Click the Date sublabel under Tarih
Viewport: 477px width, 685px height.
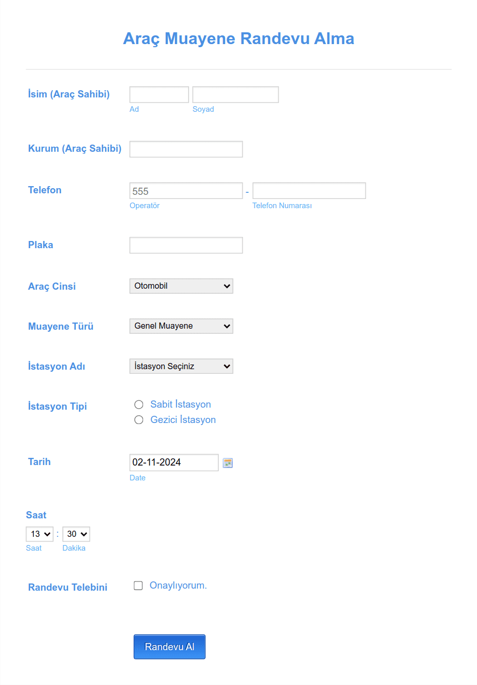[x=137, y=478]
